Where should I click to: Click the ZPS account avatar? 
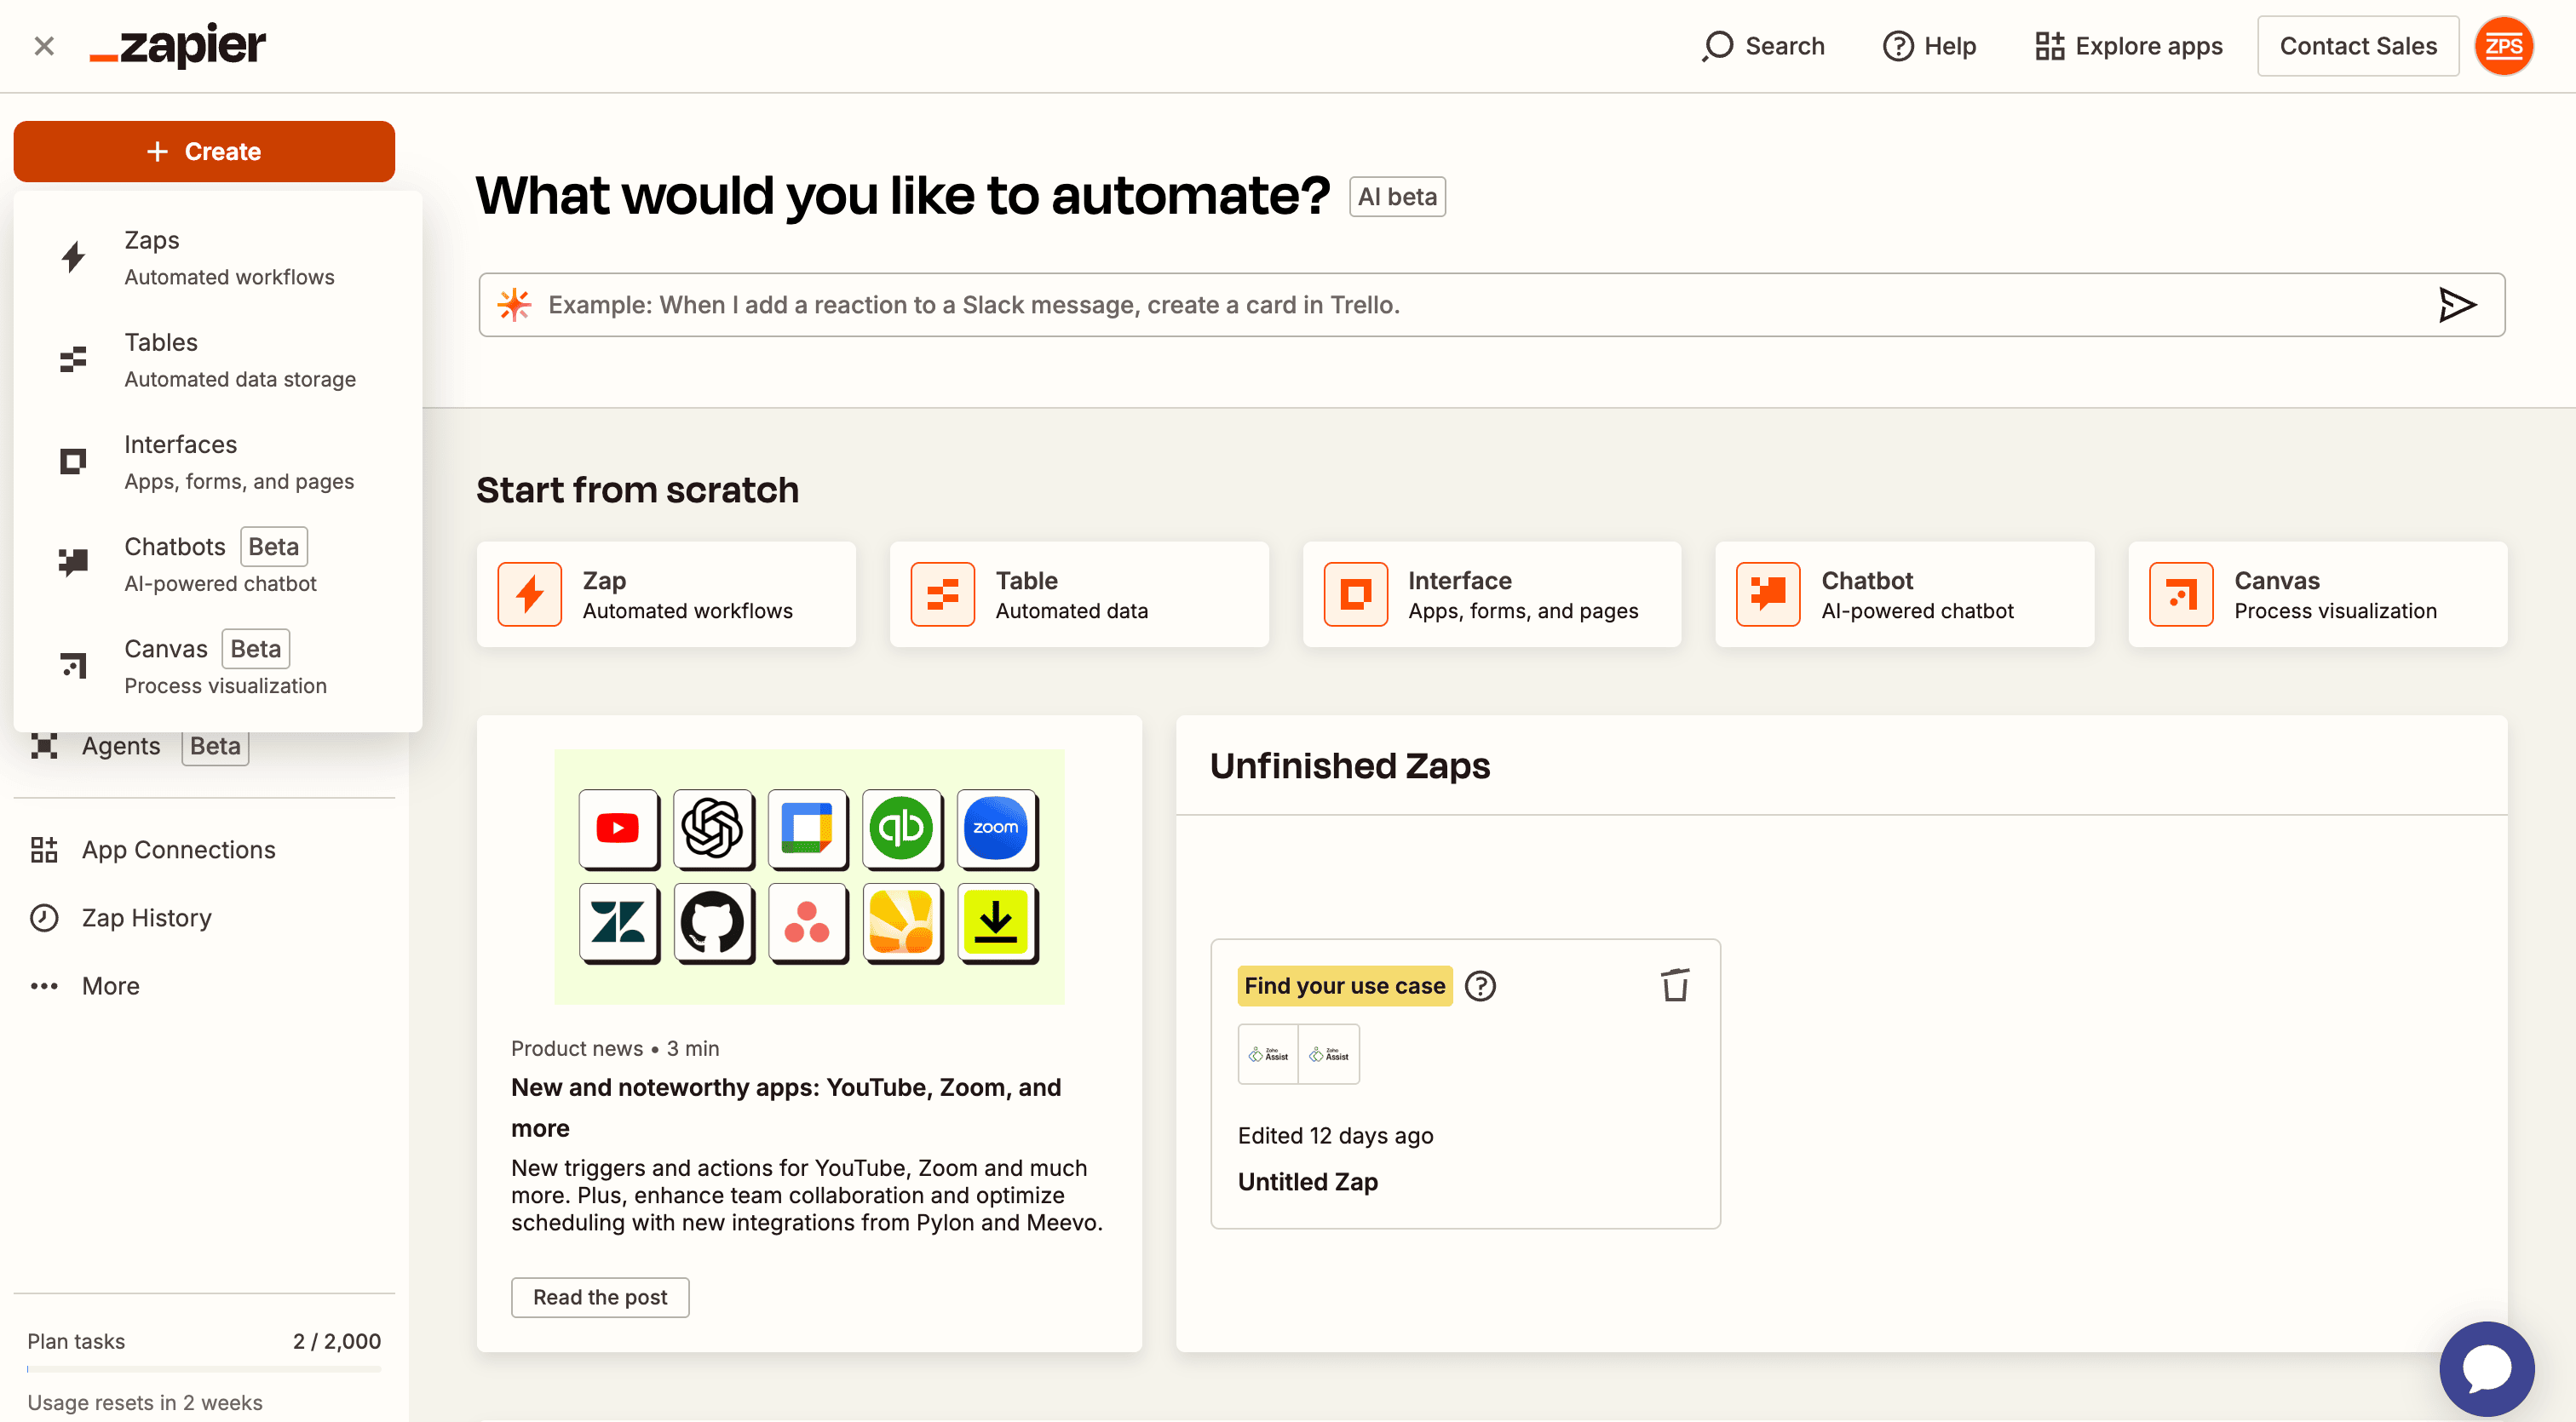click(2503, 46)
